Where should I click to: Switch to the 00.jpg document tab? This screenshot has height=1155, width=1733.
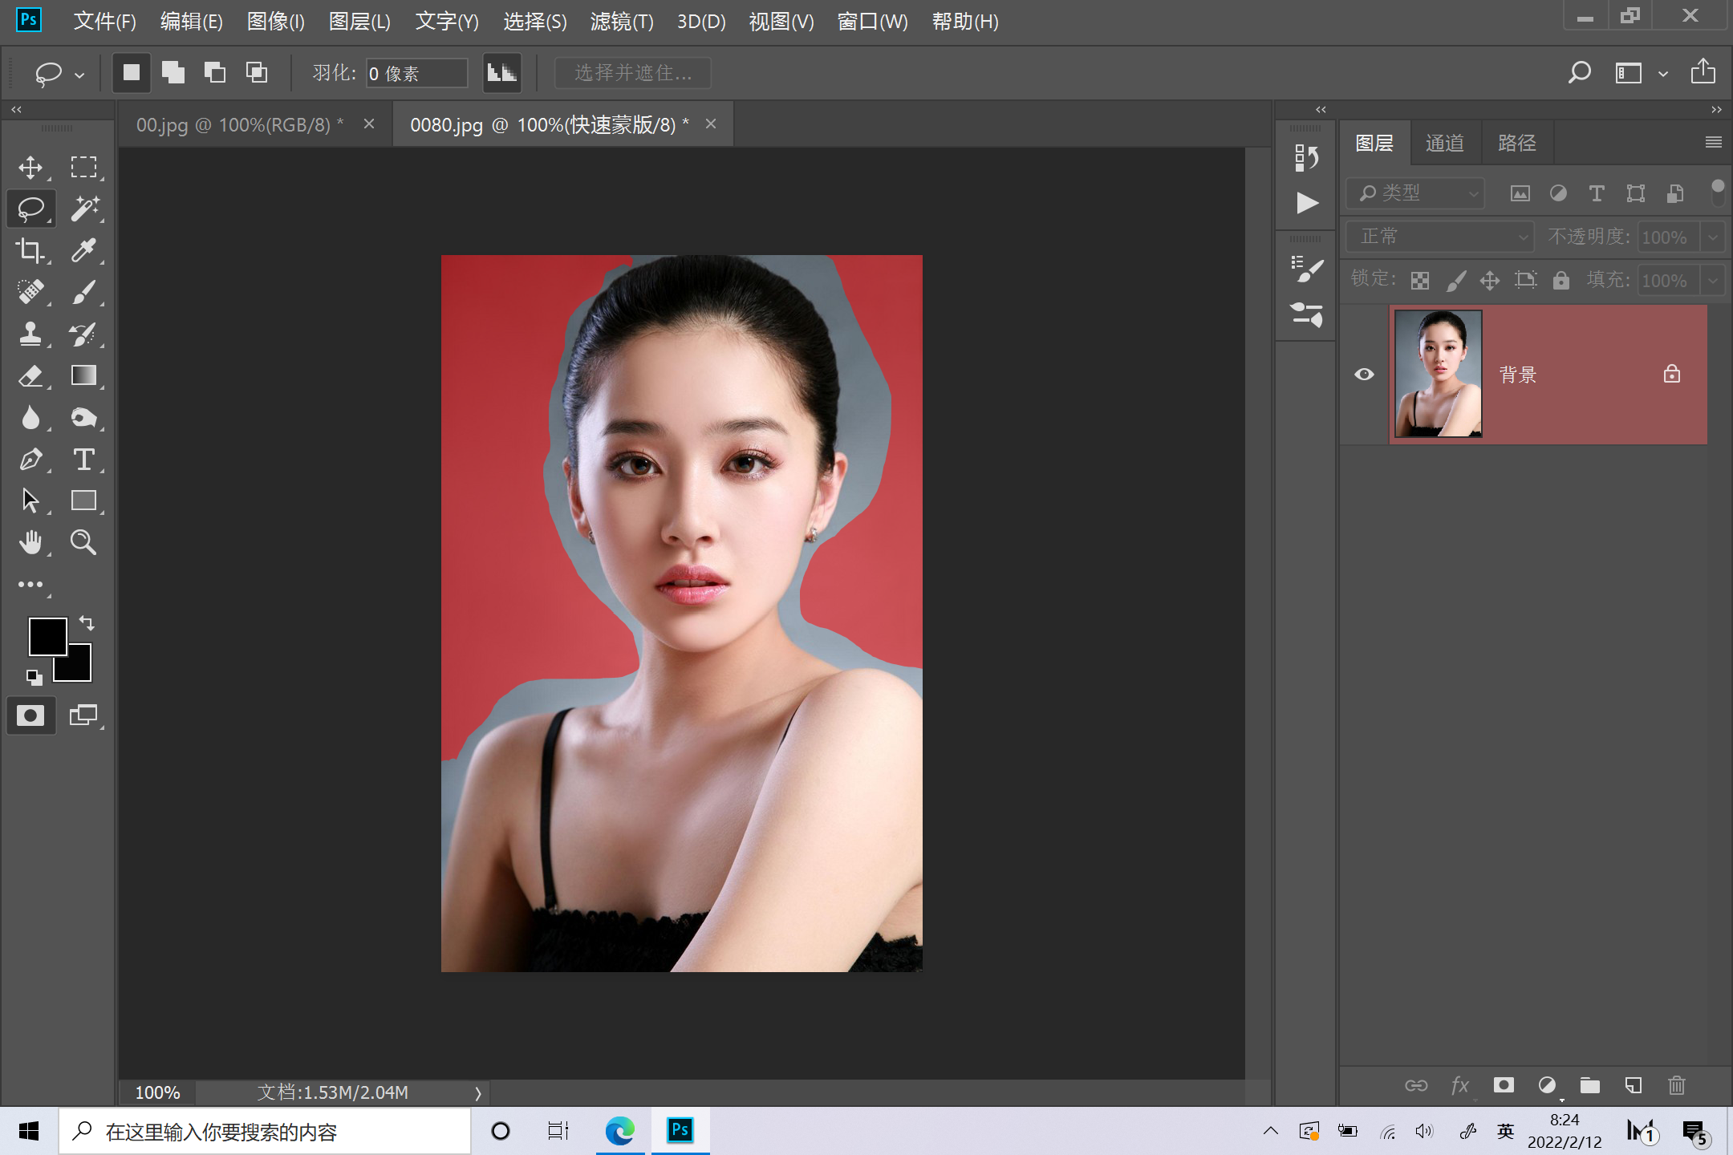click(x=239, y=125)
